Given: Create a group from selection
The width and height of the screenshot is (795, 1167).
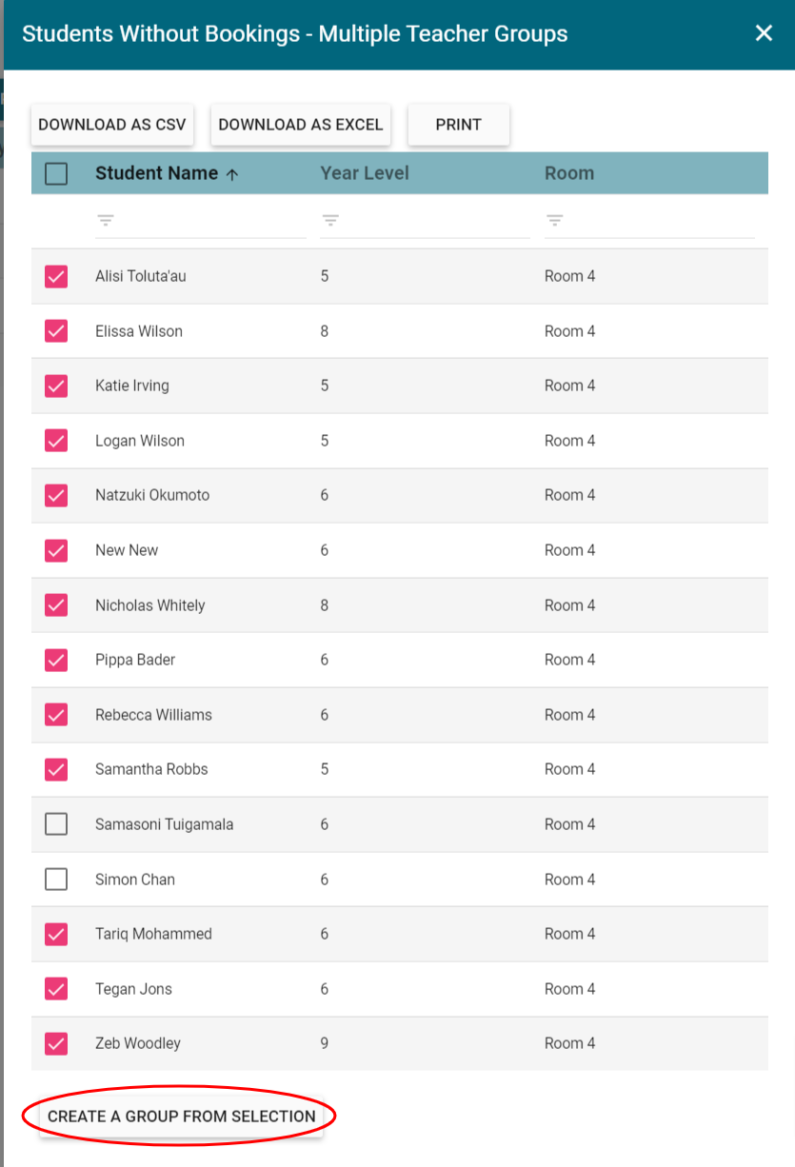Looking at the screenshot, I should [x=181, y=1117].
